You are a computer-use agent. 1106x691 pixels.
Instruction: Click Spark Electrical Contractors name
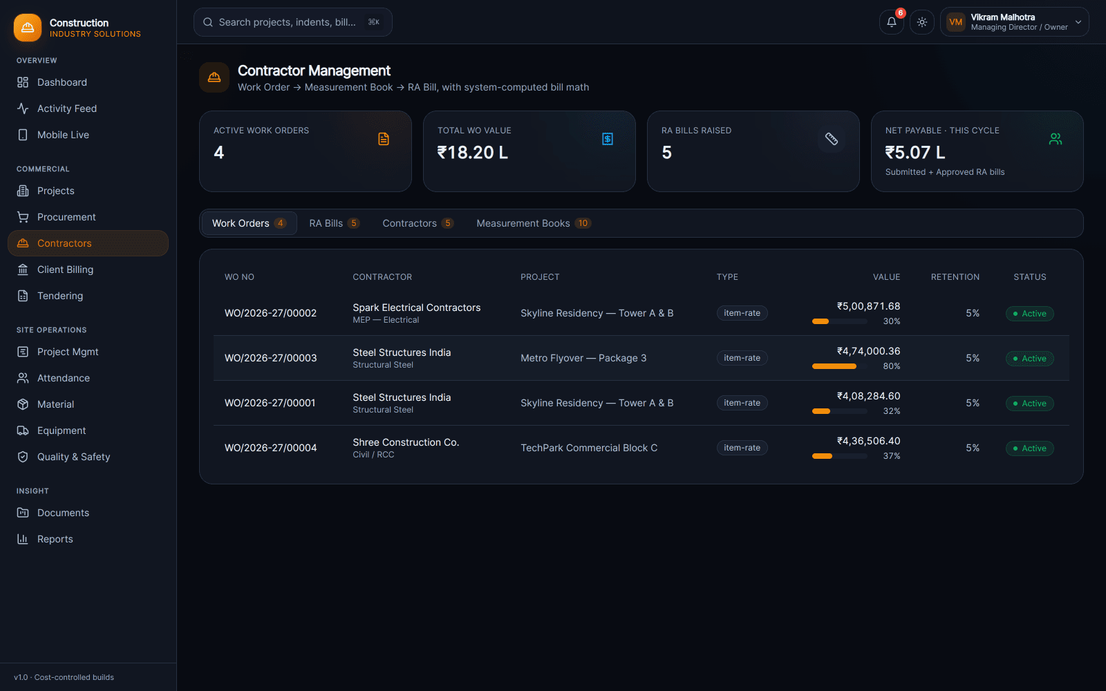coord(417,307)
